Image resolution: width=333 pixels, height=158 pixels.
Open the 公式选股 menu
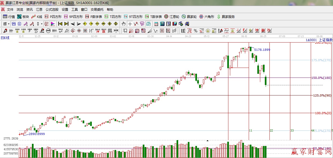coord(52,10)
